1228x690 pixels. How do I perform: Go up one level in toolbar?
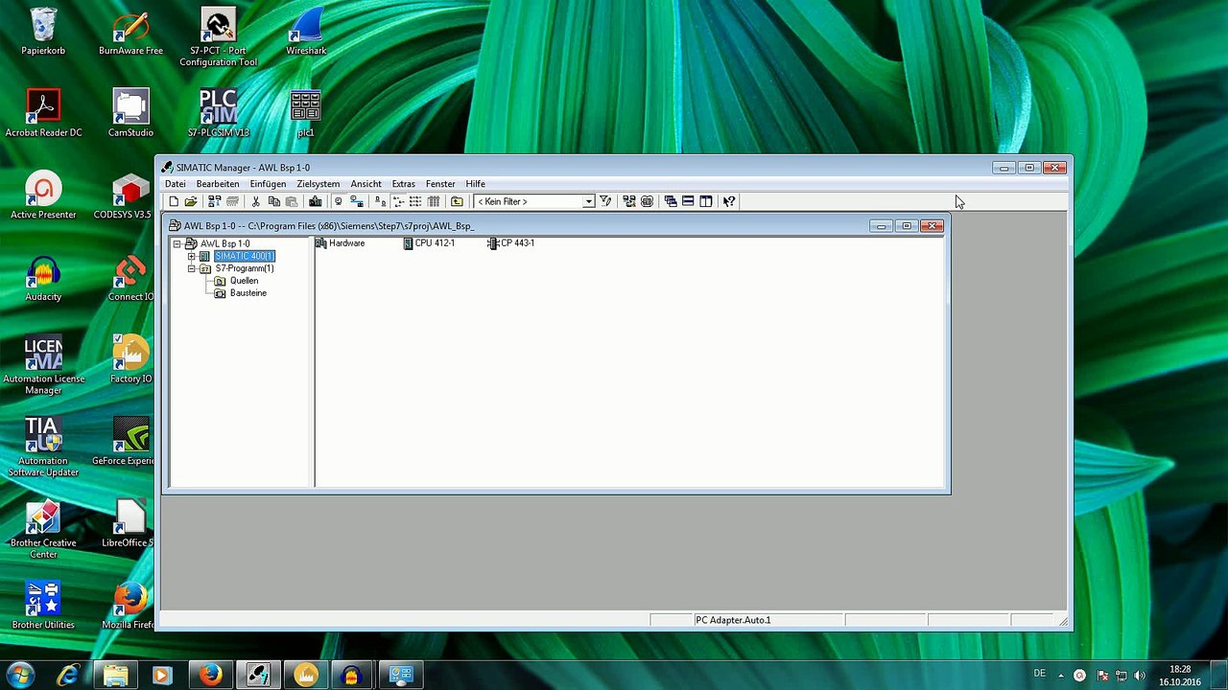click(x=457, y=201)
